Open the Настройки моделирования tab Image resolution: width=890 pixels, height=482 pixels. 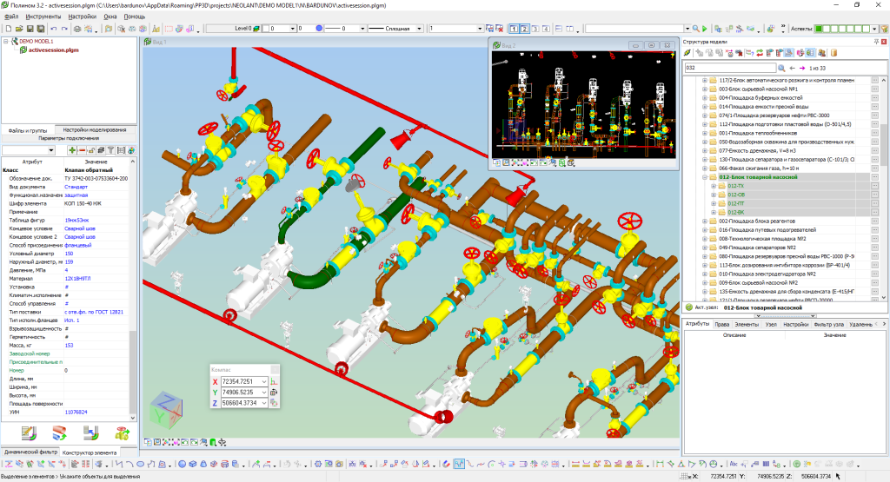click(95, 130)
